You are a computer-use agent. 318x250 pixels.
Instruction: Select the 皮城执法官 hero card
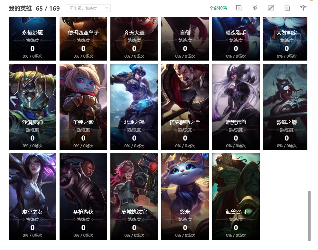(134, 197)
